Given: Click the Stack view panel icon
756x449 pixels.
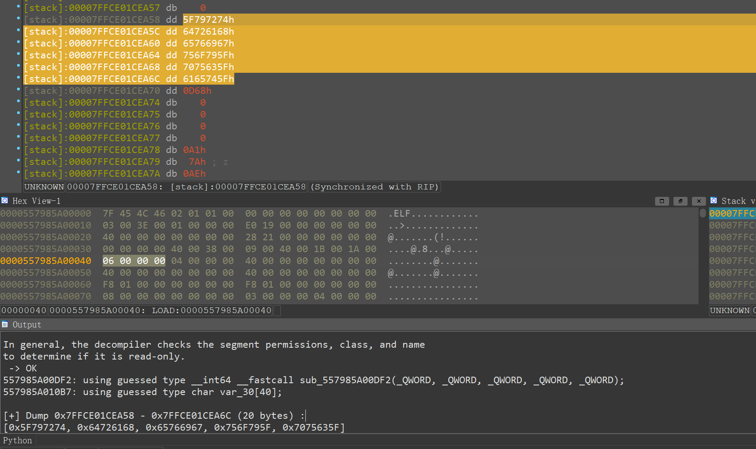Looking at the screenshot, I should 714,201.
